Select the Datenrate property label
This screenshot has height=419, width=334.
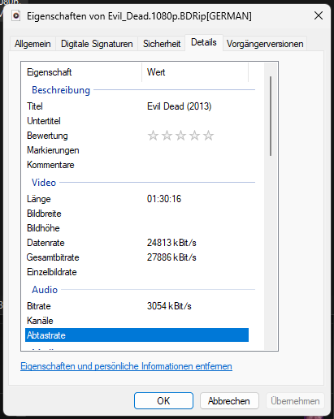point(46,243)
